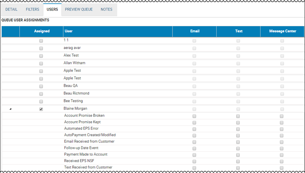Open the DETAIL tab
This screenshot has width=305, height=173.
(x=11, y=9)
